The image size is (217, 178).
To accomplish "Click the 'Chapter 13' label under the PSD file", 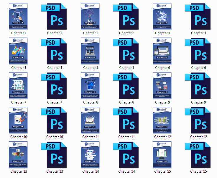I will click(x=55, y=171).
